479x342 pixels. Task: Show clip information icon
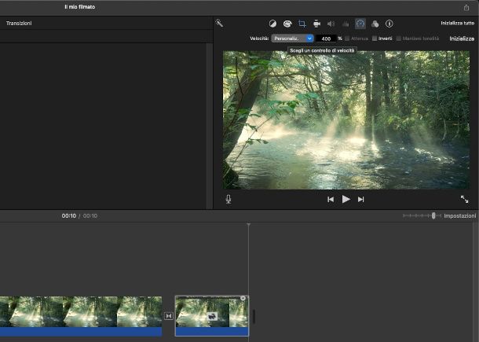tap(389, 24)
